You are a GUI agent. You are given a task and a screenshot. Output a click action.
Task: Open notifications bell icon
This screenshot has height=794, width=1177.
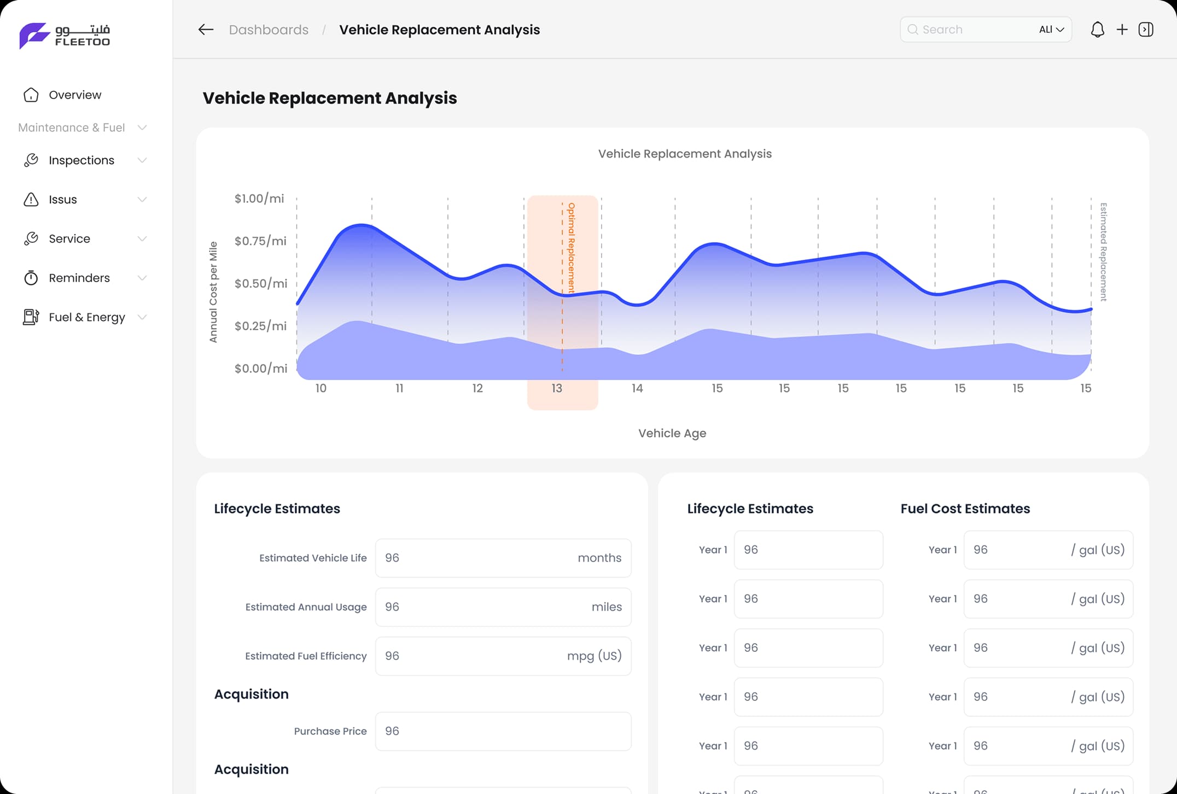coord(1097,30)
